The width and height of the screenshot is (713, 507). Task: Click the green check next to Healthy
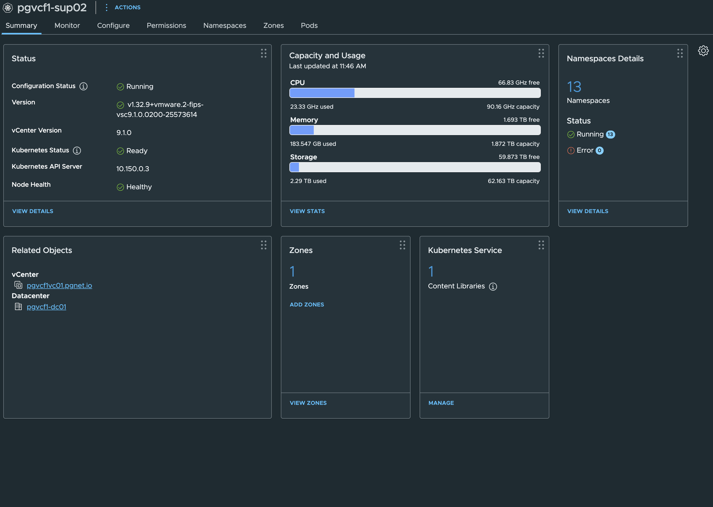point(120,187)
